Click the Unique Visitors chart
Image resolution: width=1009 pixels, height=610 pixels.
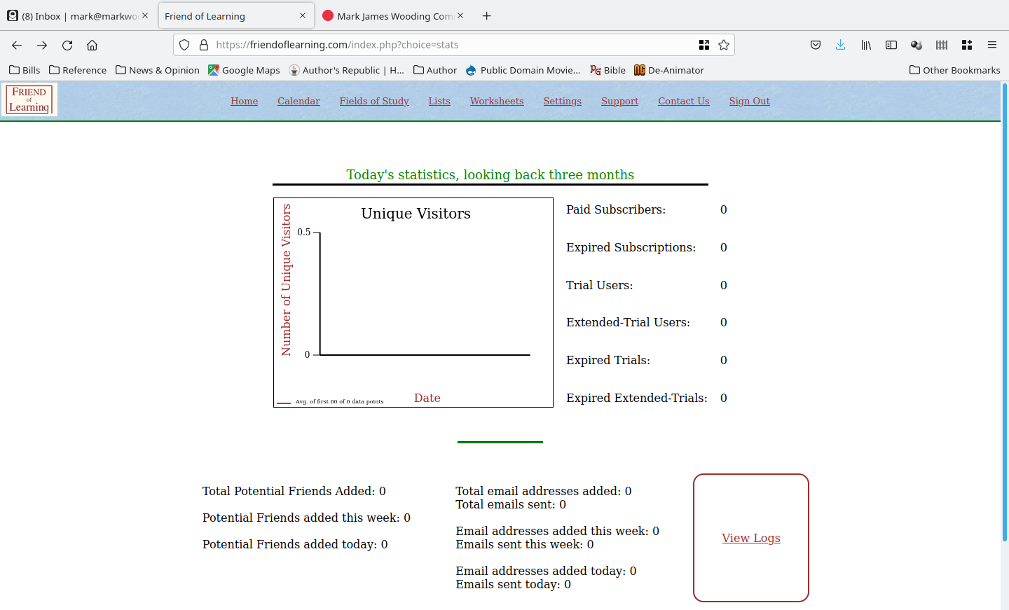coord(413,303)
